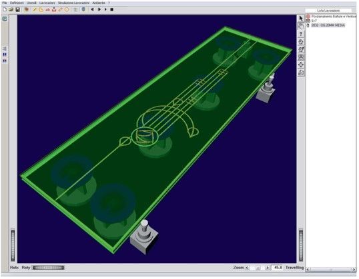
Task: Play the machining simulation
Action: 105,9
